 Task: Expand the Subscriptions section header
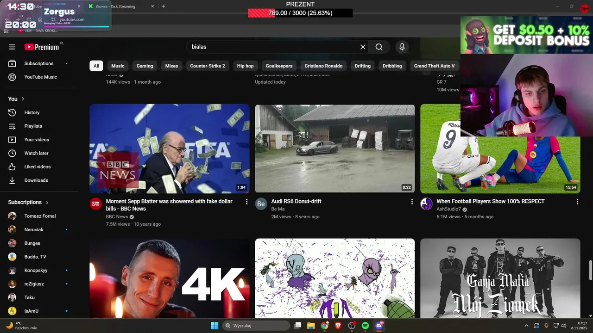[x=28, y=202]
